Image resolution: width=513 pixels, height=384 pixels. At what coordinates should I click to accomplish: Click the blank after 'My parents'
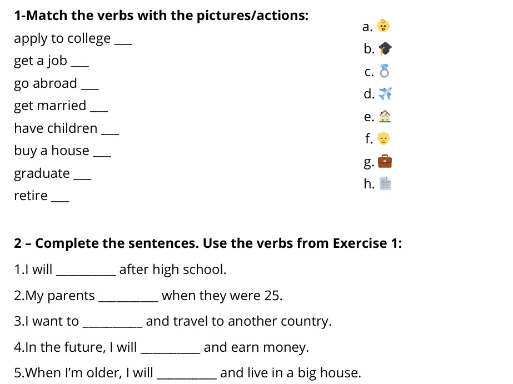128,300
